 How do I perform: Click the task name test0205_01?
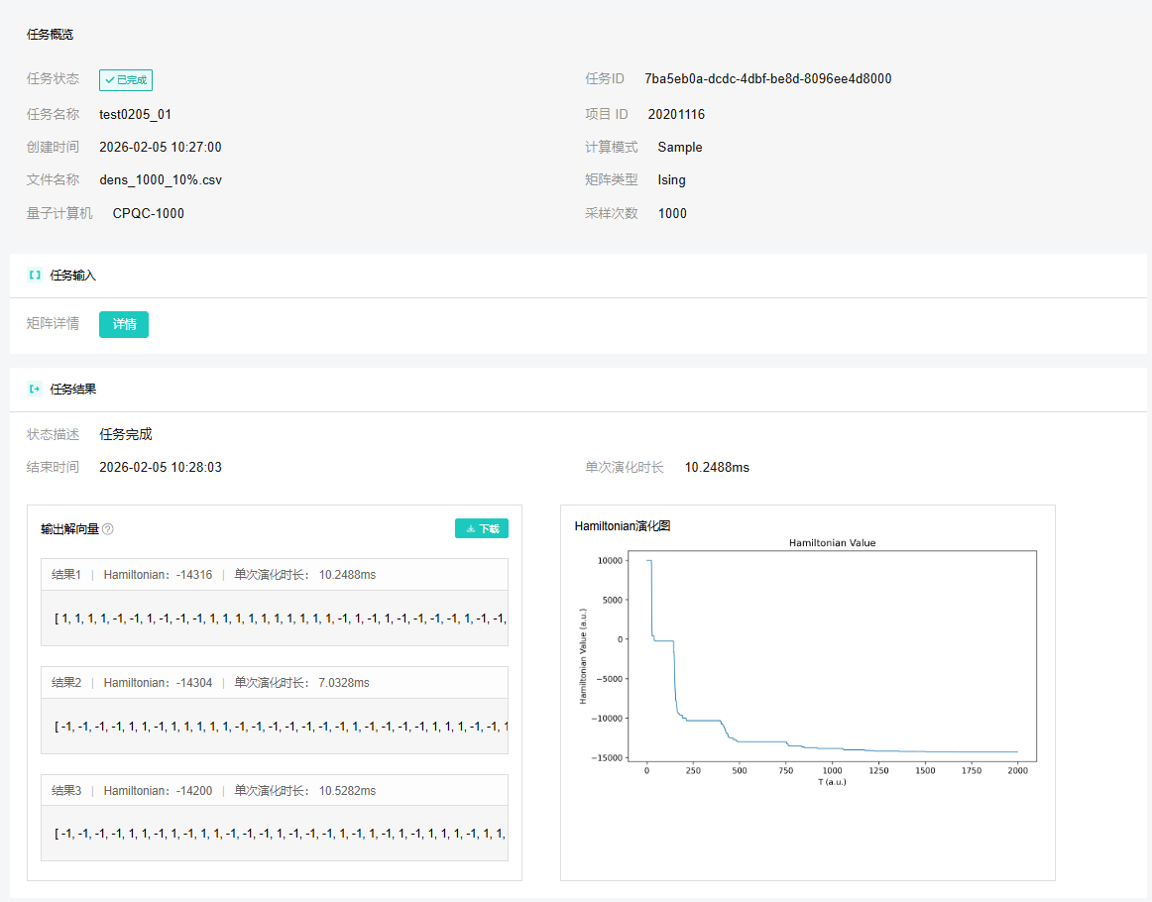[135, 115]
